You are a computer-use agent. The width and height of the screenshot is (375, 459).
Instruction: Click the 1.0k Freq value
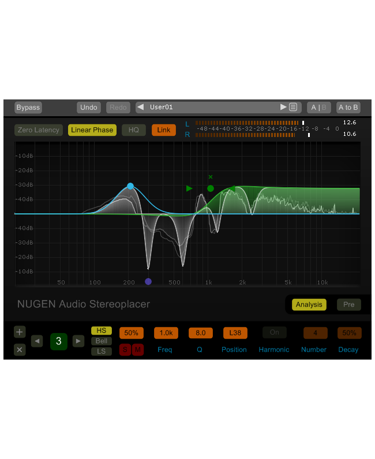tap(166, 333)
